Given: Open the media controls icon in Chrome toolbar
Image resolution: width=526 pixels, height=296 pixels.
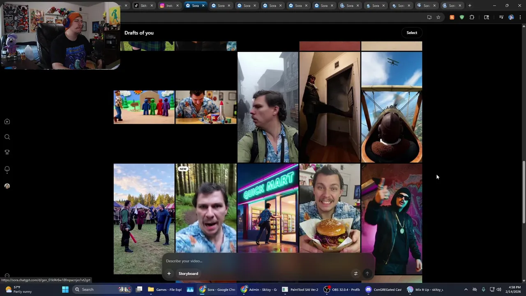Looking at the screenshot, I should click(x=501, y=17).
